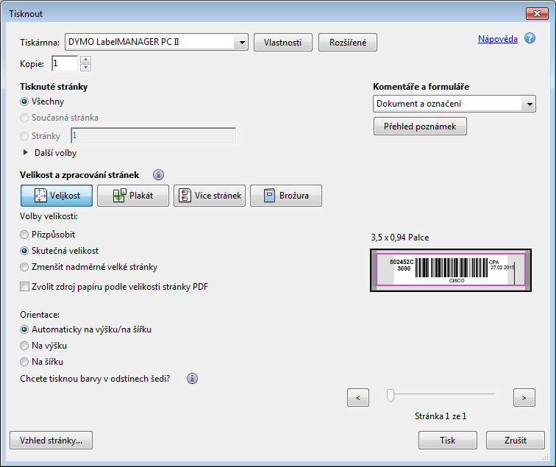Click Zrušit to cancel printing

click(x=516, y=441)
